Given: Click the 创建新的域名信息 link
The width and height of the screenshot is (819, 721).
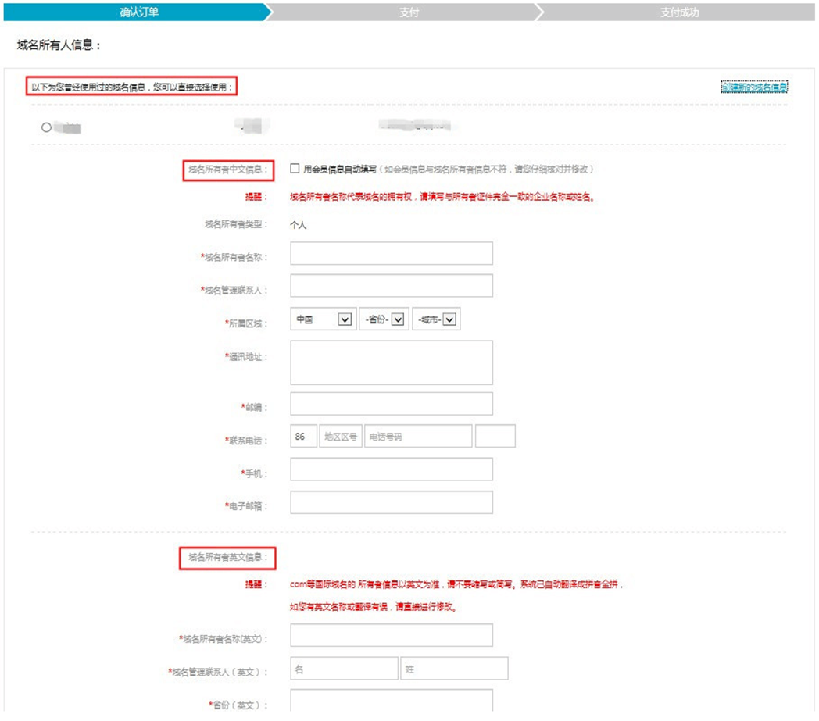Looking at the screenshot, I should [x=754, y=87].
